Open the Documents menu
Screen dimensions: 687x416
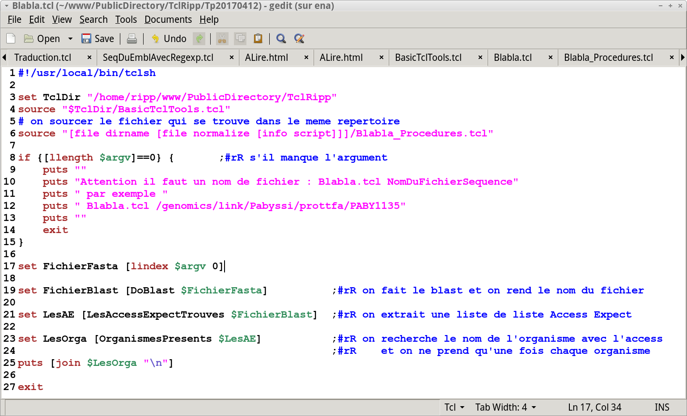168,20
